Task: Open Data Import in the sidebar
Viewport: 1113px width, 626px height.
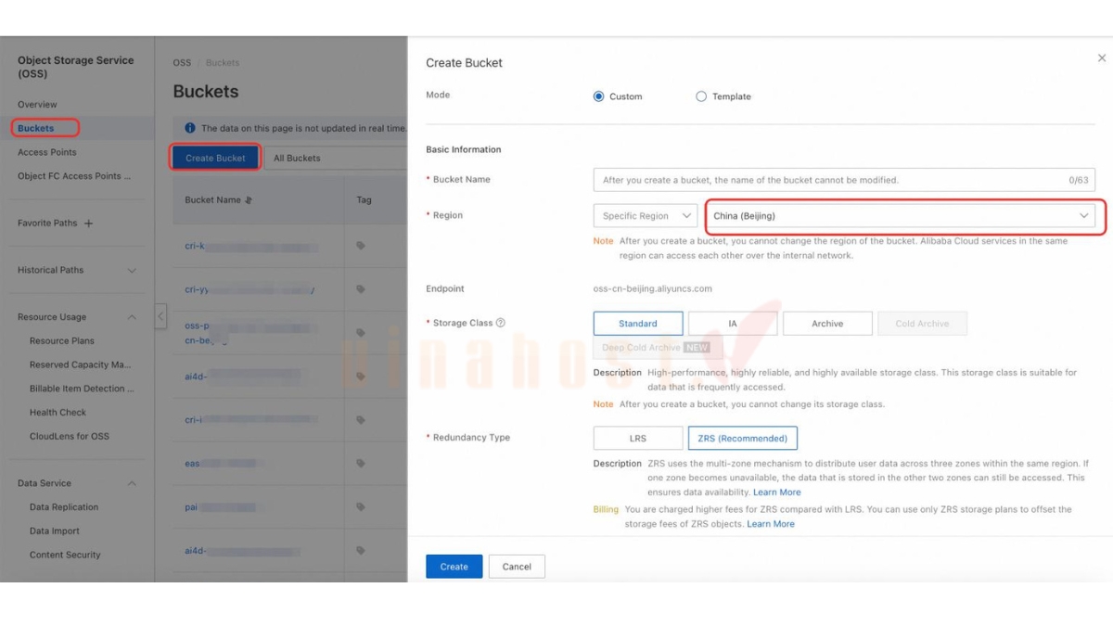Action: coord(55,531)
